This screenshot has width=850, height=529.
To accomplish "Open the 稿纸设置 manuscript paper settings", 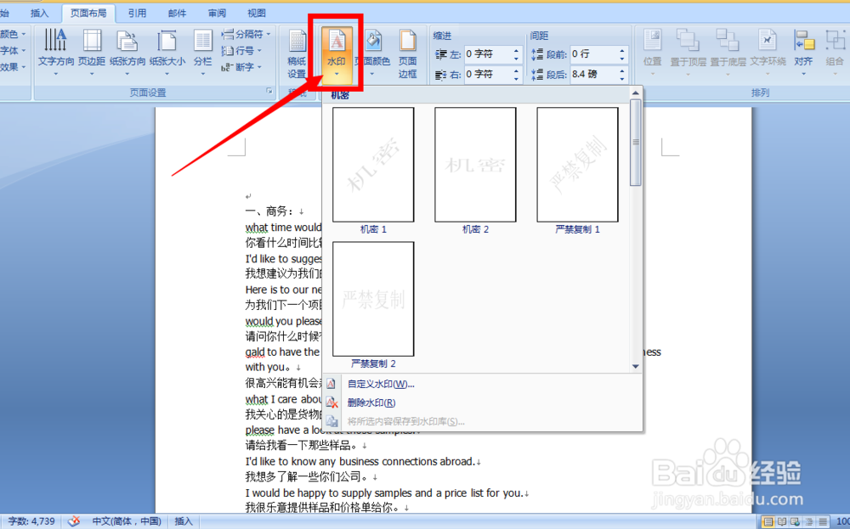I will click(297, 54).
